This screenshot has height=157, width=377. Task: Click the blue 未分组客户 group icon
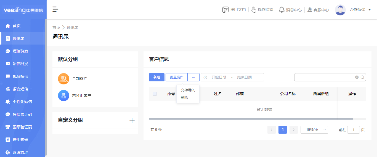[x=63, y=95]
